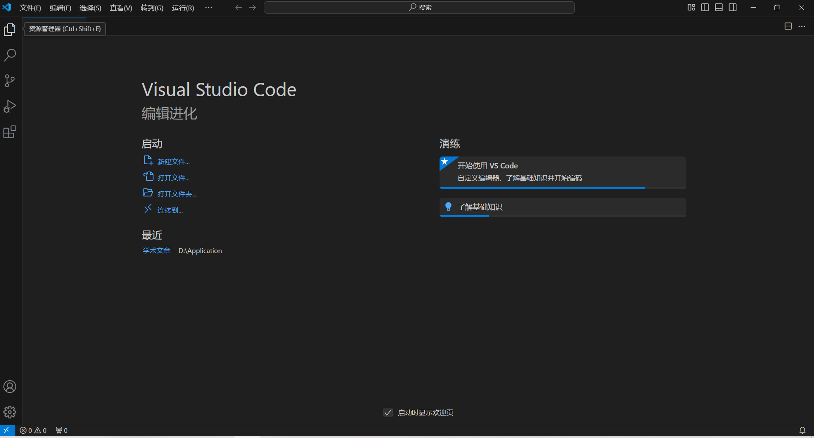Click the 搜索 command center box
Screen dimensions: 814x438
(419, 8)
